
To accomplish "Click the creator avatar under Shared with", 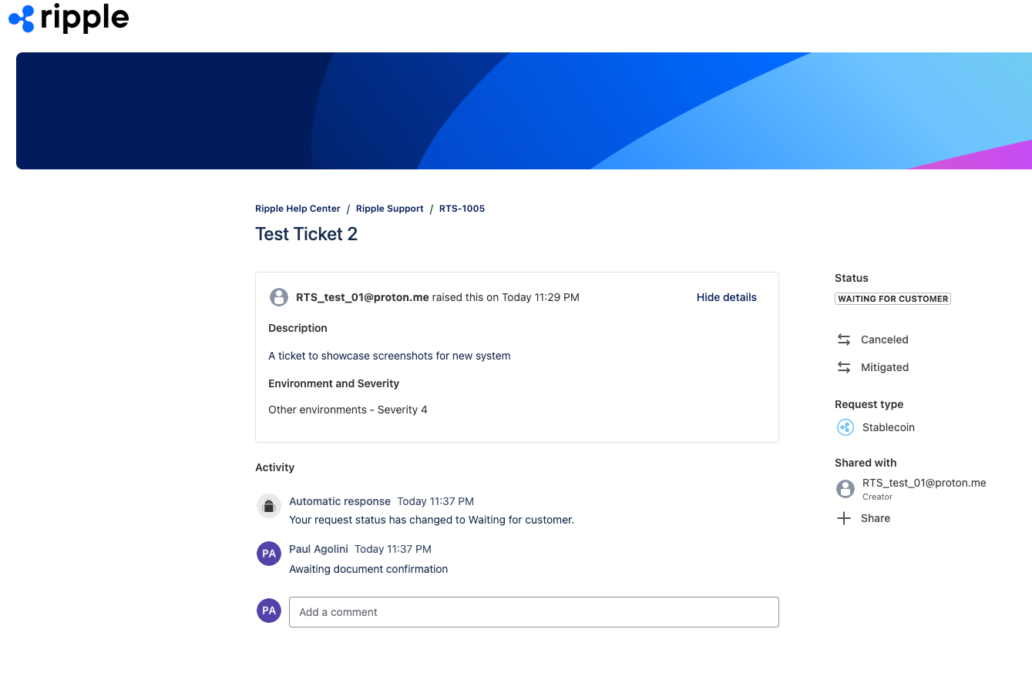I will [845, 489].
